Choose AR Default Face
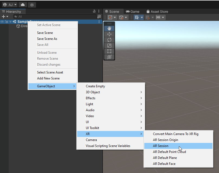The height and width of the screenshot is (173, 219). [178, 164]
